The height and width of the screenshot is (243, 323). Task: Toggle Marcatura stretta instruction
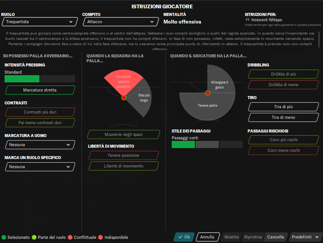(40, 90)
